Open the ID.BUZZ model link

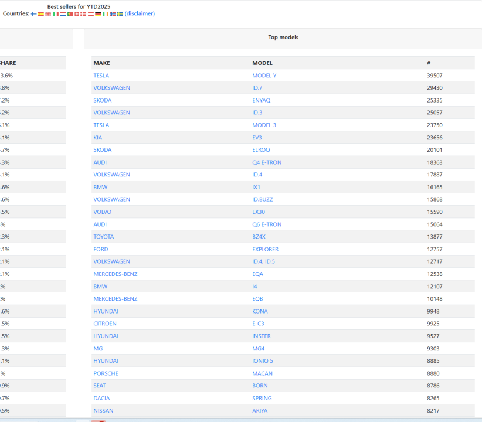264,199
